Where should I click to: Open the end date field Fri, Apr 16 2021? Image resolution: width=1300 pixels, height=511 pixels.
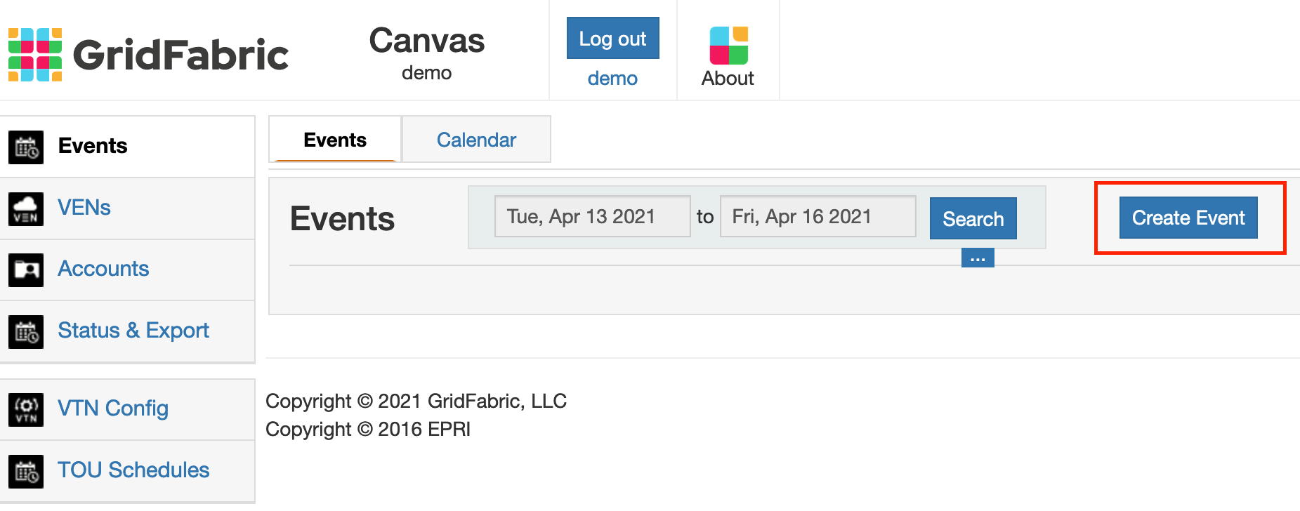pos(818,216)
